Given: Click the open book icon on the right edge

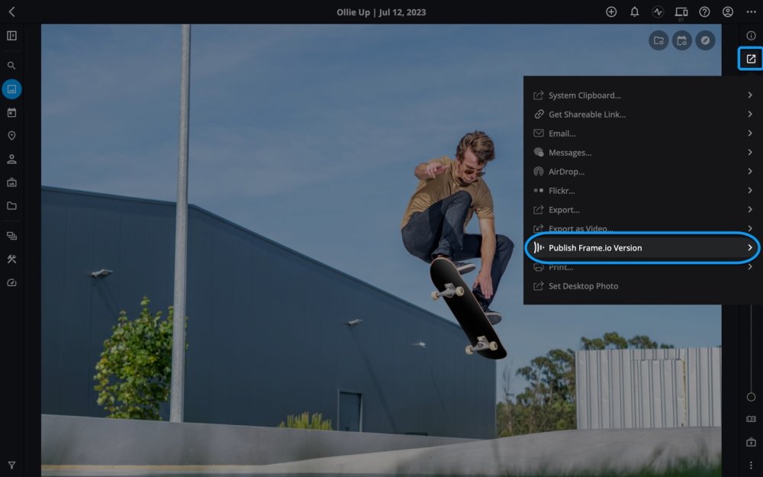Looking at the screenshot, I should [x=751, y=419].
